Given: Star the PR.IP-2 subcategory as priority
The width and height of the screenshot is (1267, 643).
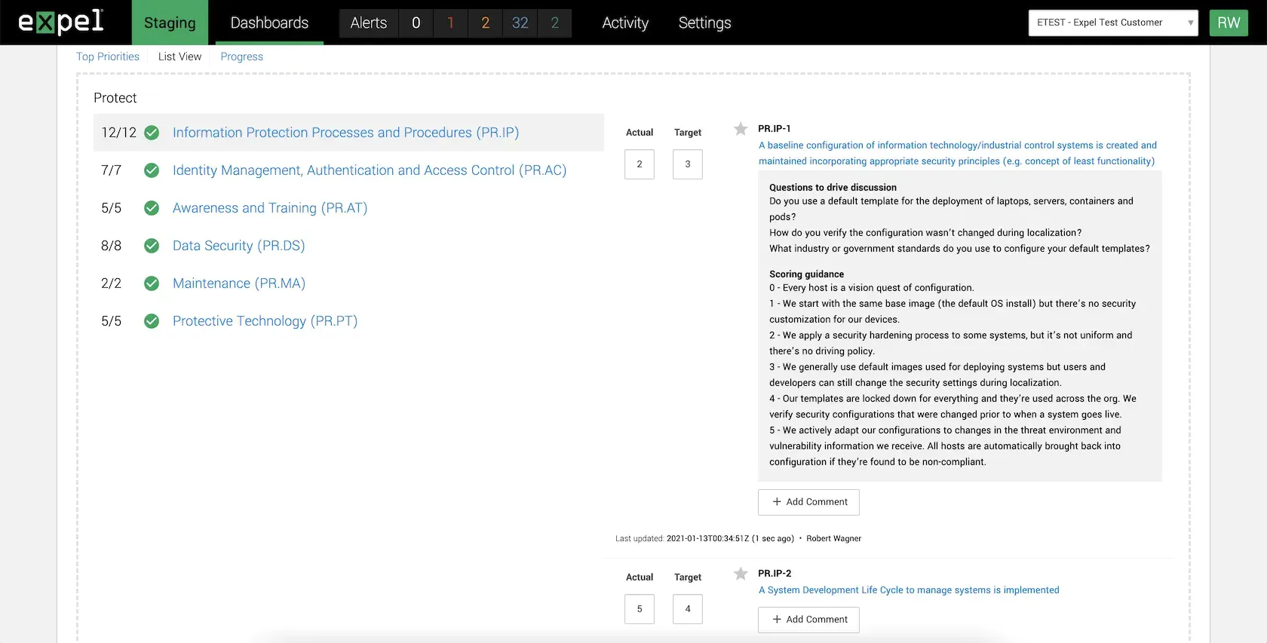Looking at the screenshot, I should (x=741, y=574).
